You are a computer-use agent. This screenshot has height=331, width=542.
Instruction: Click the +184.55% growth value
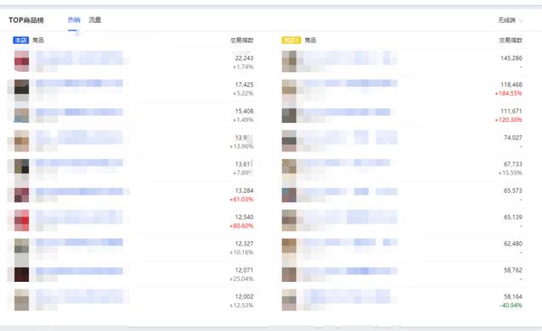tap(508, 93)
